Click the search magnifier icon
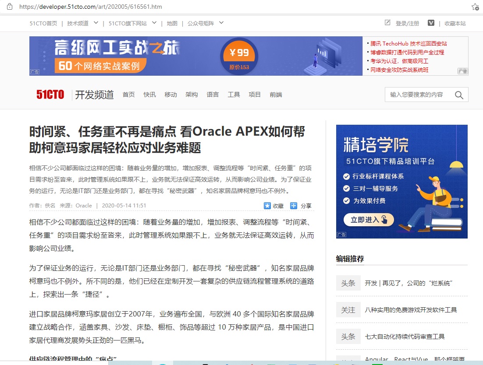Viewport: 483px width, 365px height. tap(459, 95)
